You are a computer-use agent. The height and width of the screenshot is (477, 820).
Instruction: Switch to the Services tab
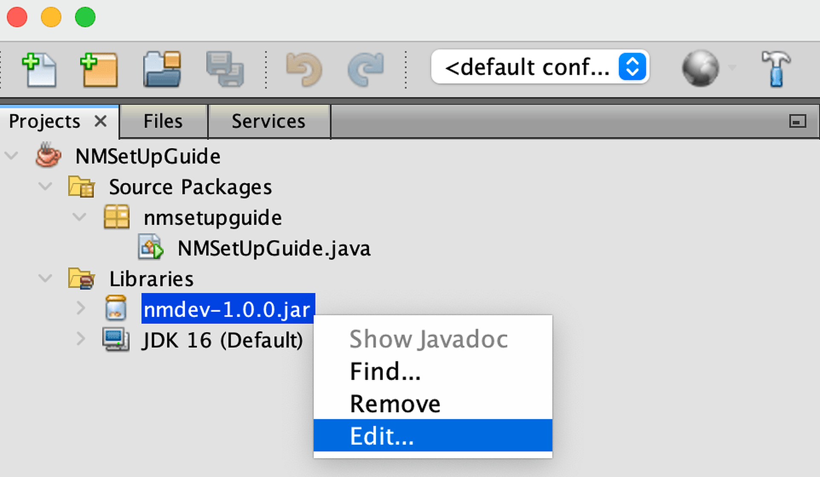click(x=269, y=121)
